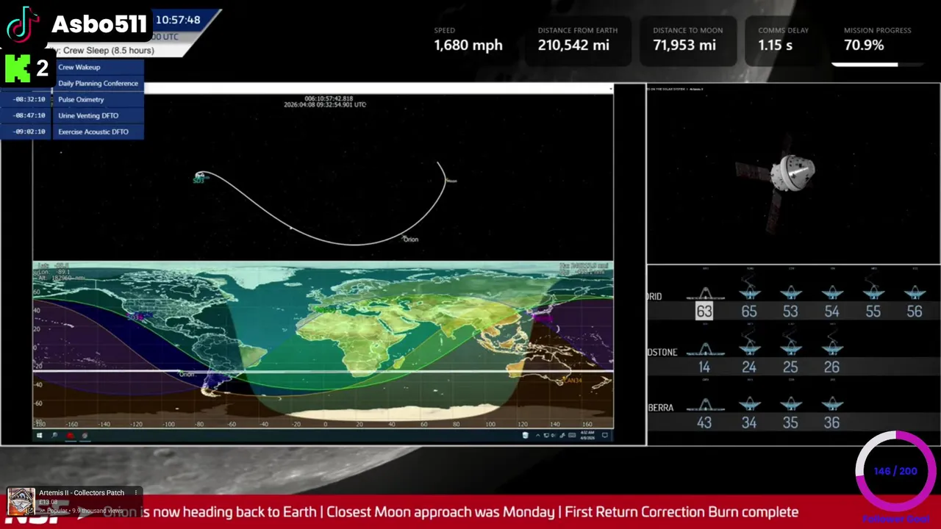Select the antenna icon above number 14
The image size is (941, 529).
point(705,348)
